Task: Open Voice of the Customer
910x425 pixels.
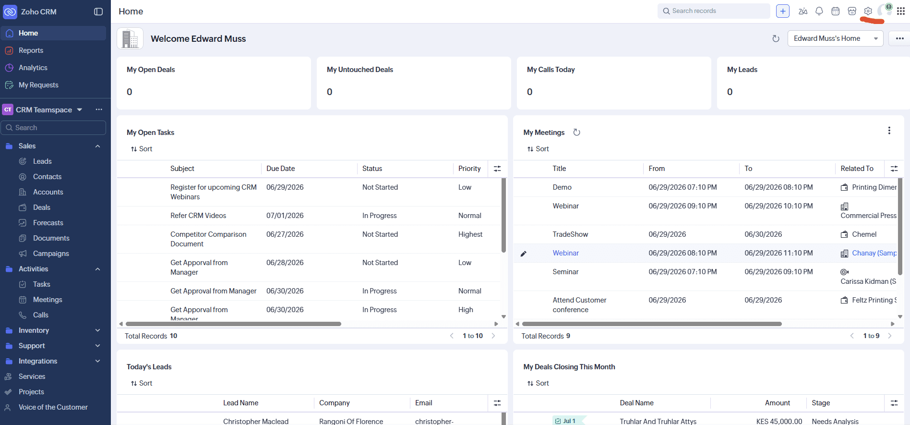Action: (x=53, y=407)
